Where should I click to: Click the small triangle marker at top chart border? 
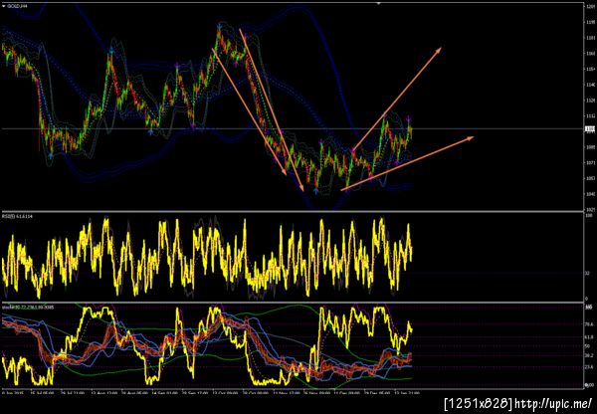click(379, 3)
